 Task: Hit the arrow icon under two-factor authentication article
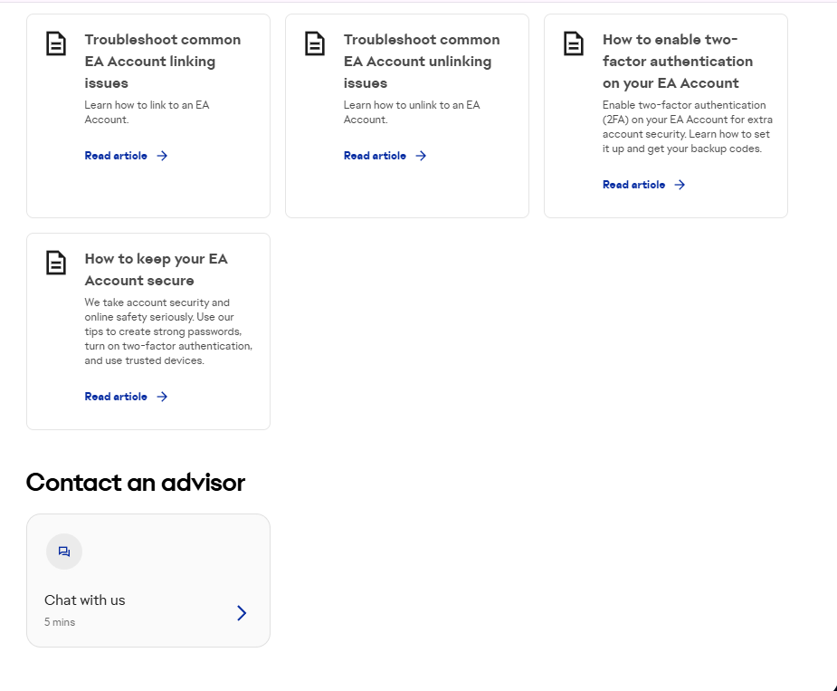click(x=680, y=185)
